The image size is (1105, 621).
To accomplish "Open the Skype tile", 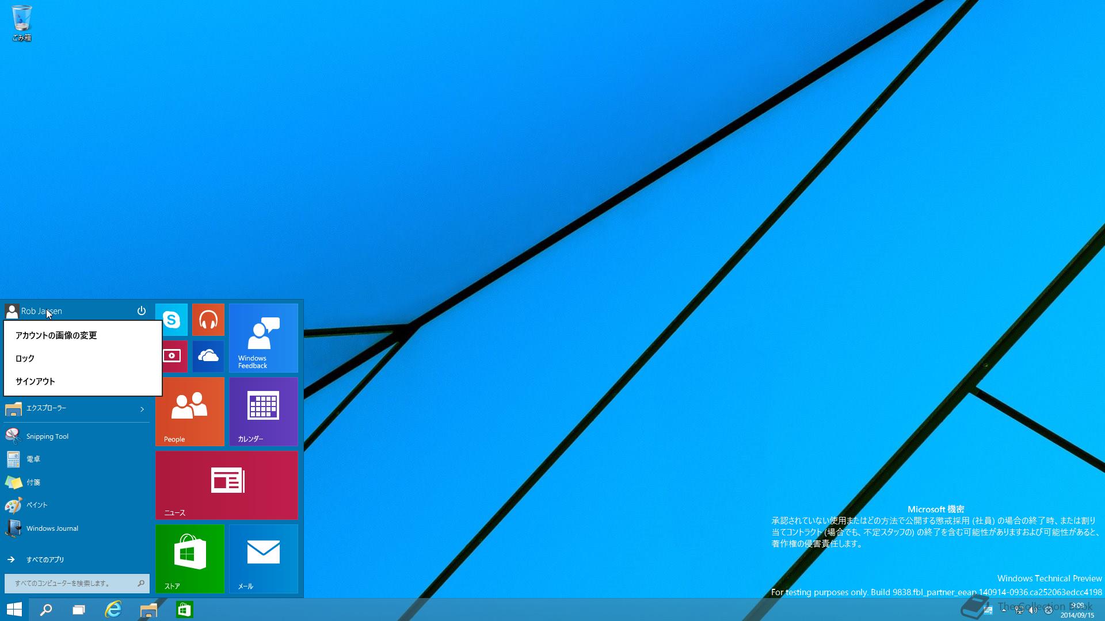I will 175,320.
